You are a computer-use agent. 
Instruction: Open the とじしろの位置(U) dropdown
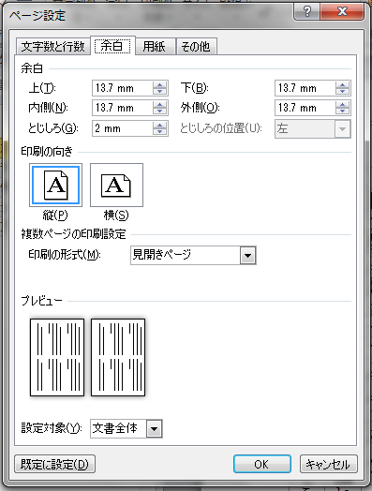pyautogui.click(x=342, y=128)
